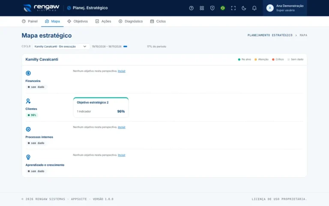
Task: Click the Atenção orange legend dot
Action: click(256, 60)
